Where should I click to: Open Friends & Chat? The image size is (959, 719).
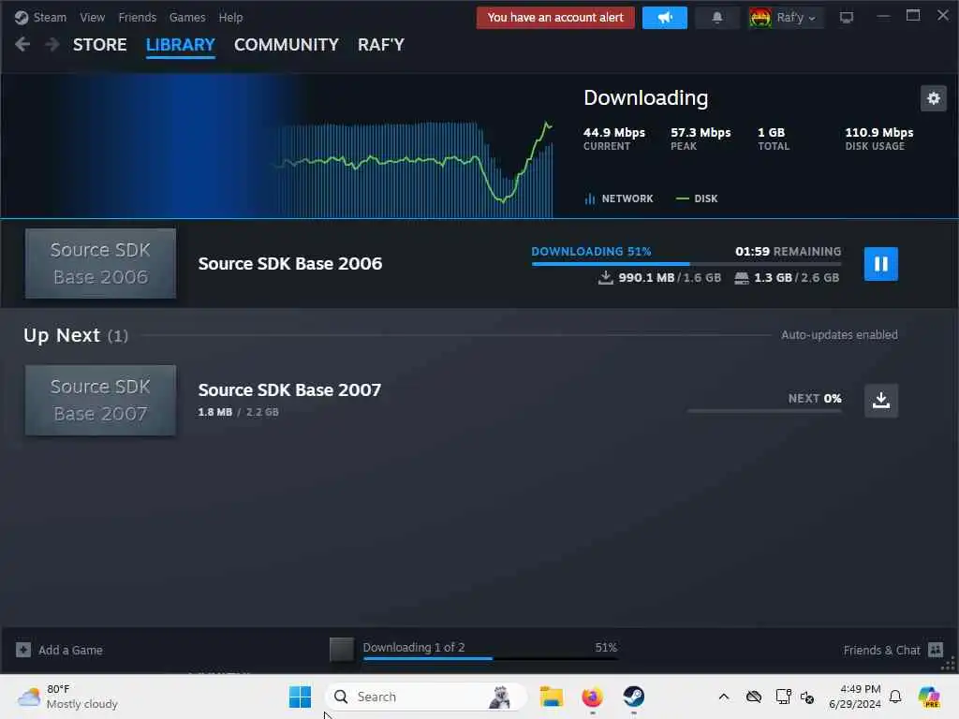pyautogui.click(x=893, y=650)
